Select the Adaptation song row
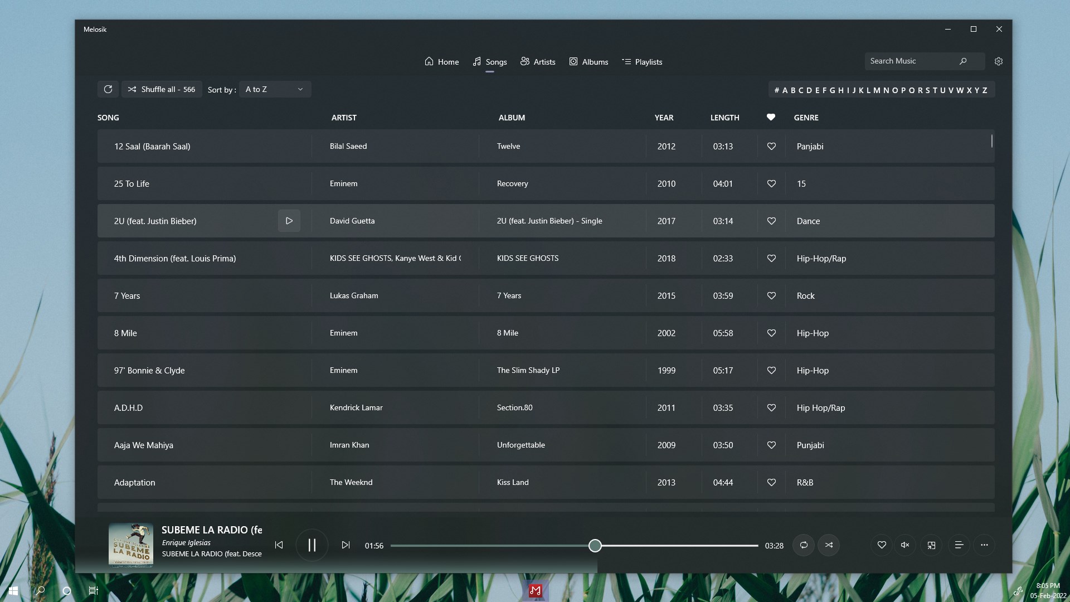The image size is (1070, 602). point(546,482)
